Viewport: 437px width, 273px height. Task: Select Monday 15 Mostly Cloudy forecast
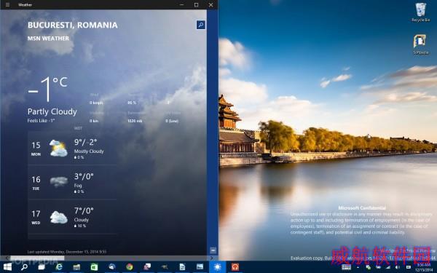(72, 149)
